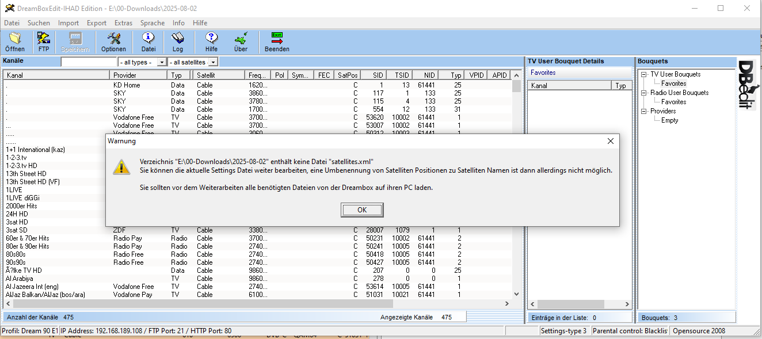The width and height of the screenshot is (762, 339).
Task: Open the Info menu
Action: (x=178, y=23)
